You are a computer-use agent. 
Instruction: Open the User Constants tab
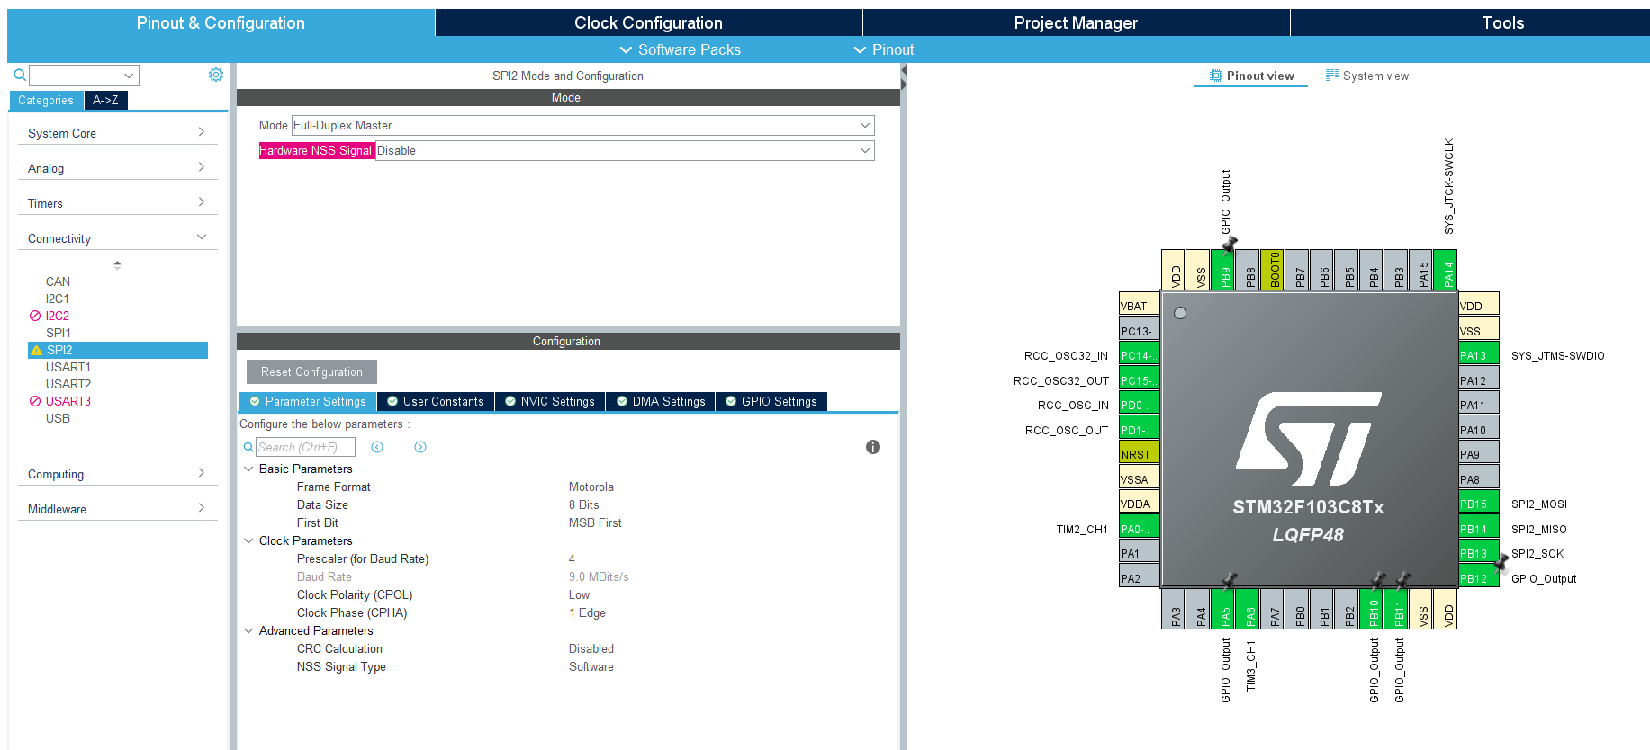tap(436, 401)
